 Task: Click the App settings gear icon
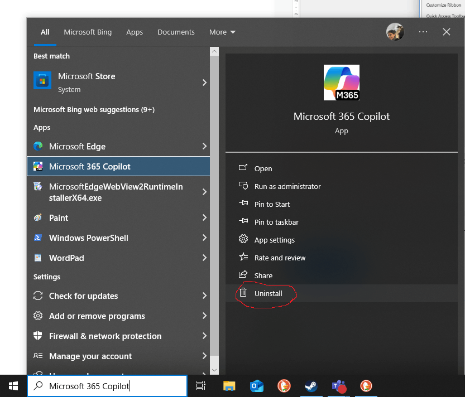point(243,239)
